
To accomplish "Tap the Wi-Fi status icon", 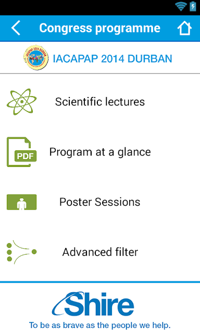I will (x=181, y=6).
